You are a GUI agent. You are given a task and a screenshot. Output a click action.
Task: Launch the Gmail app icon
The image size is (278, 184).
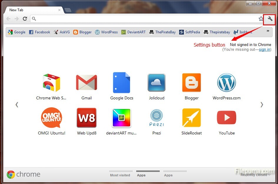(86, 83)
